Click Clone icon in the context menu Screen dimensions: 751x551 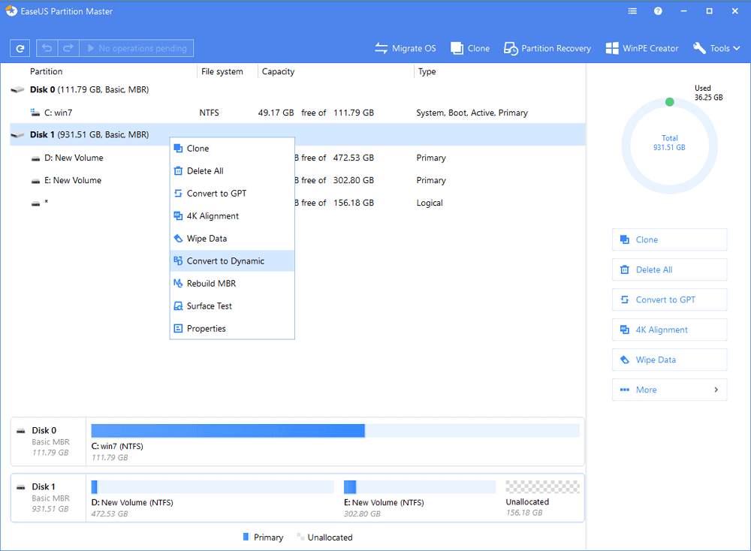point(178,149)
